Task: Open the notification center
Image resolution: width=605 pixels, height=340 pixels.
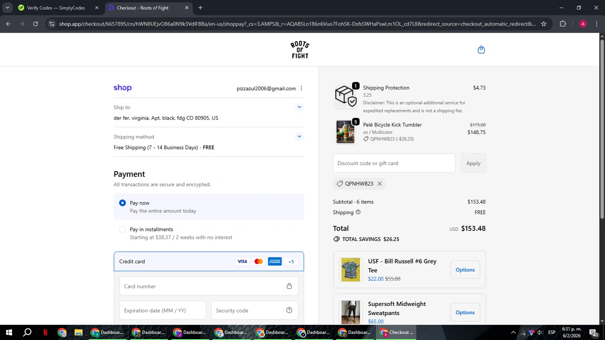Action: (594, 333)
